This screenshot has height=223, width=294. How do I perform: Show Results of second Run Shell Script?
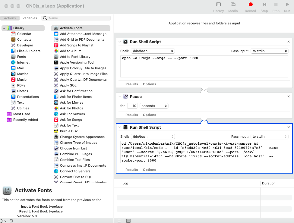(x=132, y=170)
